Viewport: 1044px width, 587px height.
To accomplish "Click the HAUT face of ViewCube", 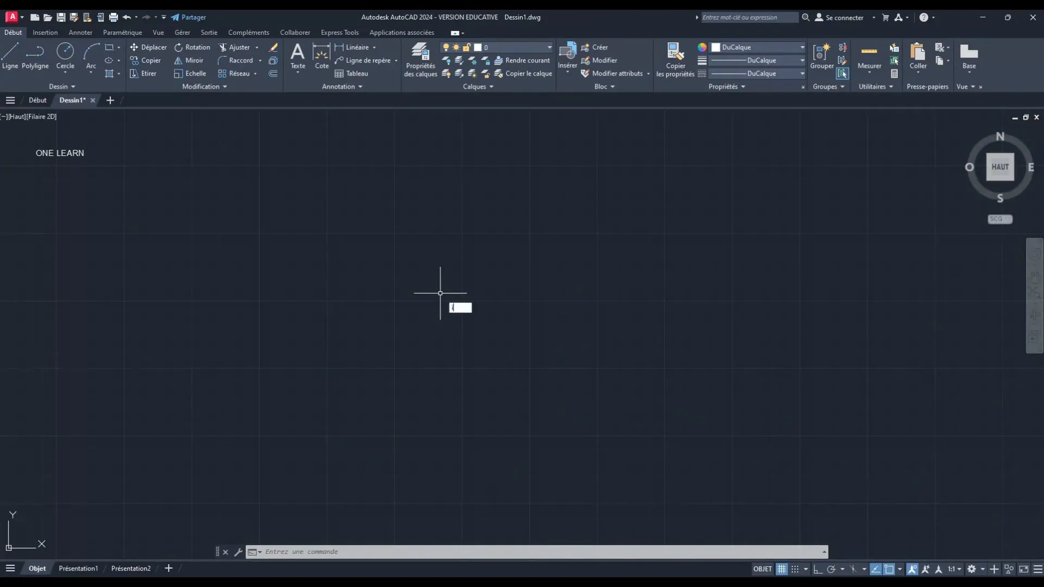I will (x=1000, y=167).
